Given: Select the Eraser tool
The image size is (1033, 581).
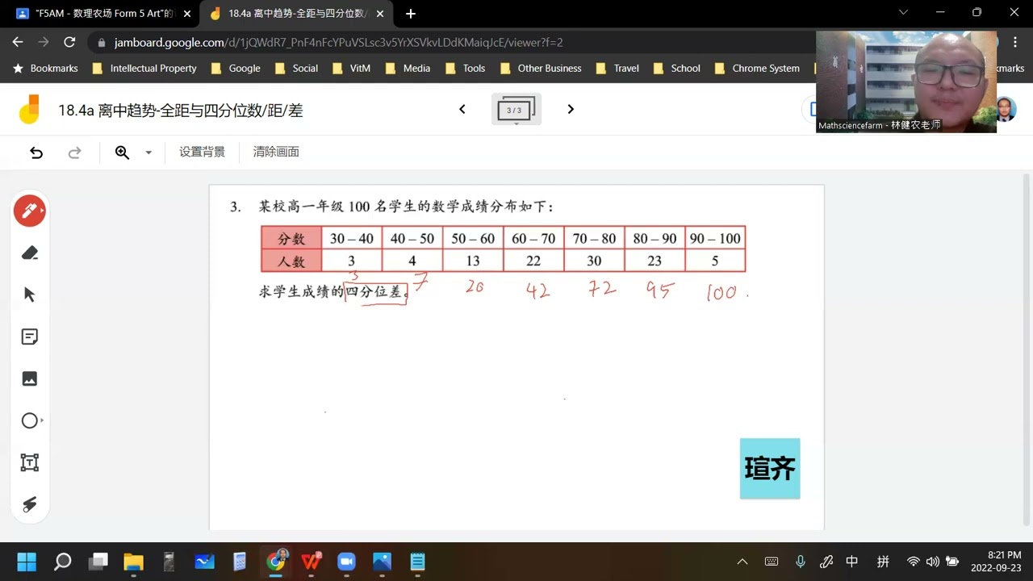Looking at the screenshot, I should pyautogui.click(x=30, y=253).
